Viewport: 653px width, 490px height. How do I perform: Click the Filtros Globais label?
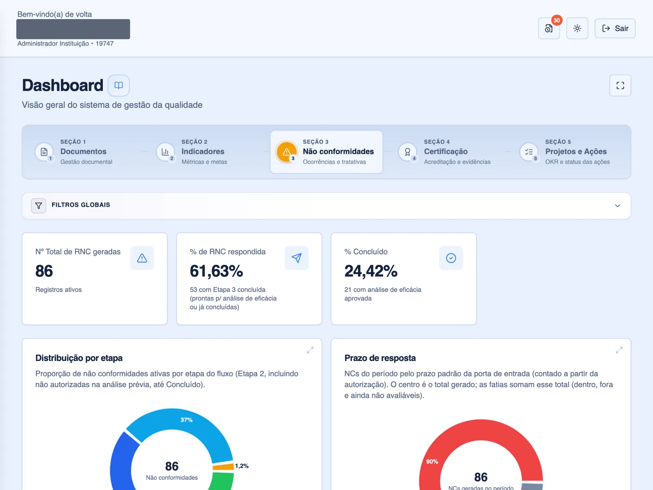[81, 205]
